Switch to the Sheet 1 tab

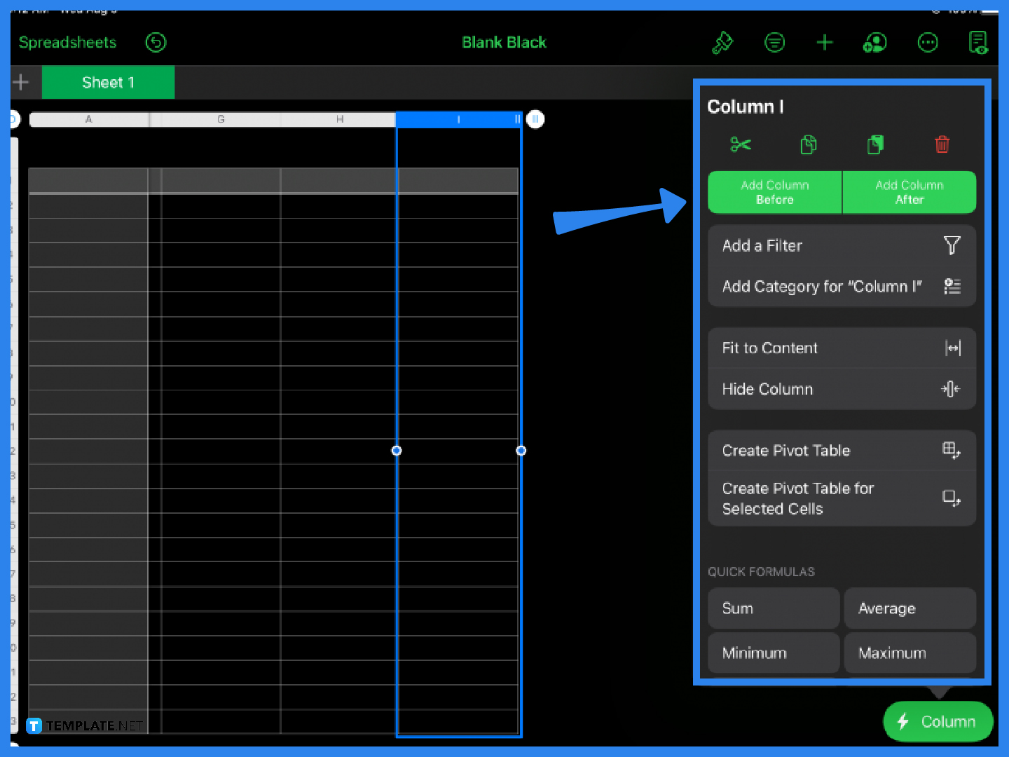[108, 83]
